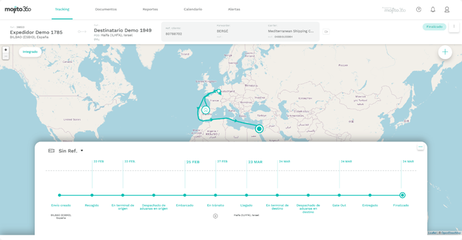Click the origin home marker on map
This screenshot has height=240, width=462.
205,110
